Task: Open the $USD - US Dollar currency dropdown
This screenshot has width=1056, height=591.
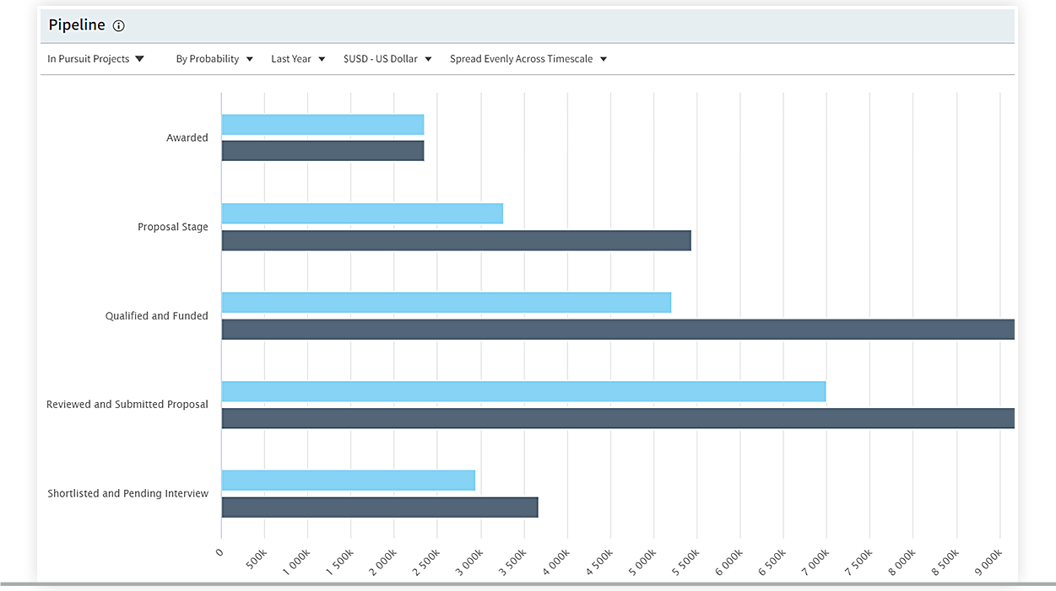Action: 380,58
